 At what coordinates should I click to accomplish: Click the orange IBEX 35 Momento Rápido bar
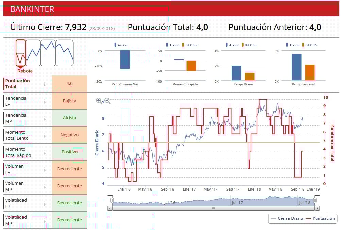tap(191, 66)
